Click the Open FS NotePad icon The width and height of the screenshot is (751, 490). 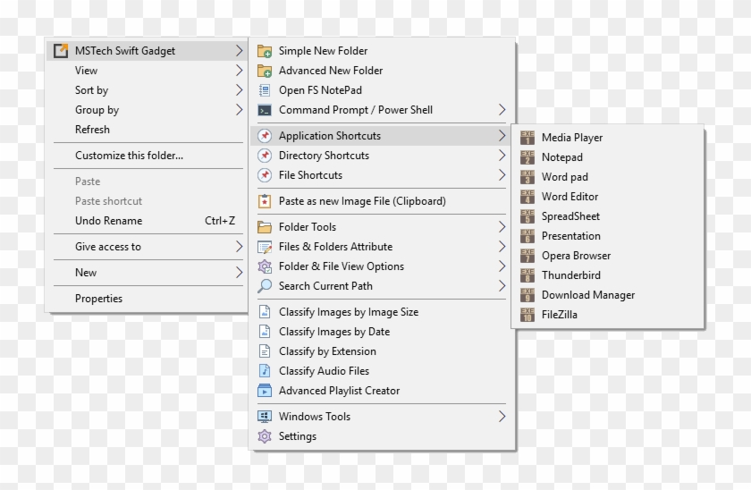coord(265,90)
